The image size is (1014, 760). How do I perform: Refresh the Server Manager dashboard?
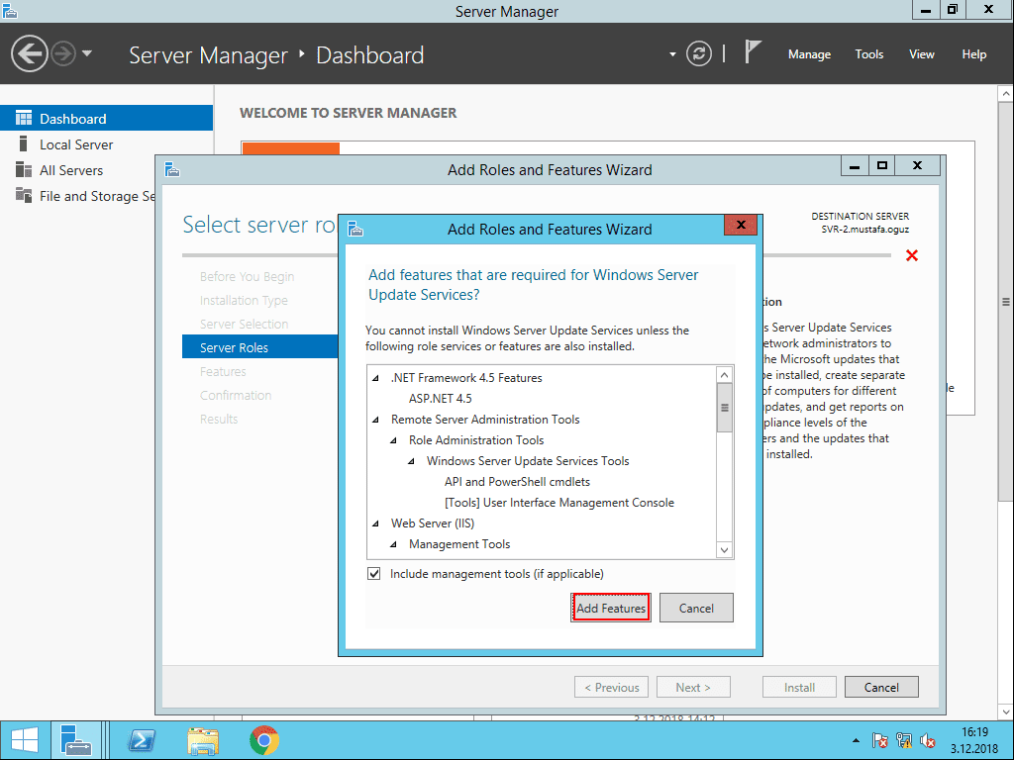[x=698, y=53]
